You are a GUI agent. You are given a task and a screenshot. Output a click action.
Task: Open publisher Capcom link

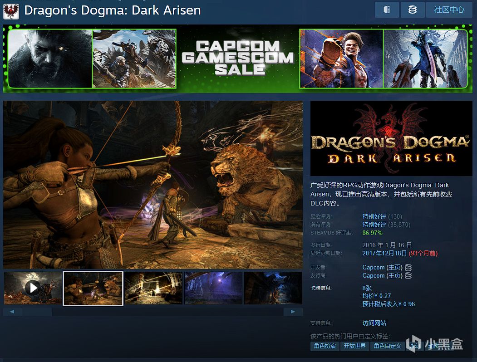coord(374,276)
